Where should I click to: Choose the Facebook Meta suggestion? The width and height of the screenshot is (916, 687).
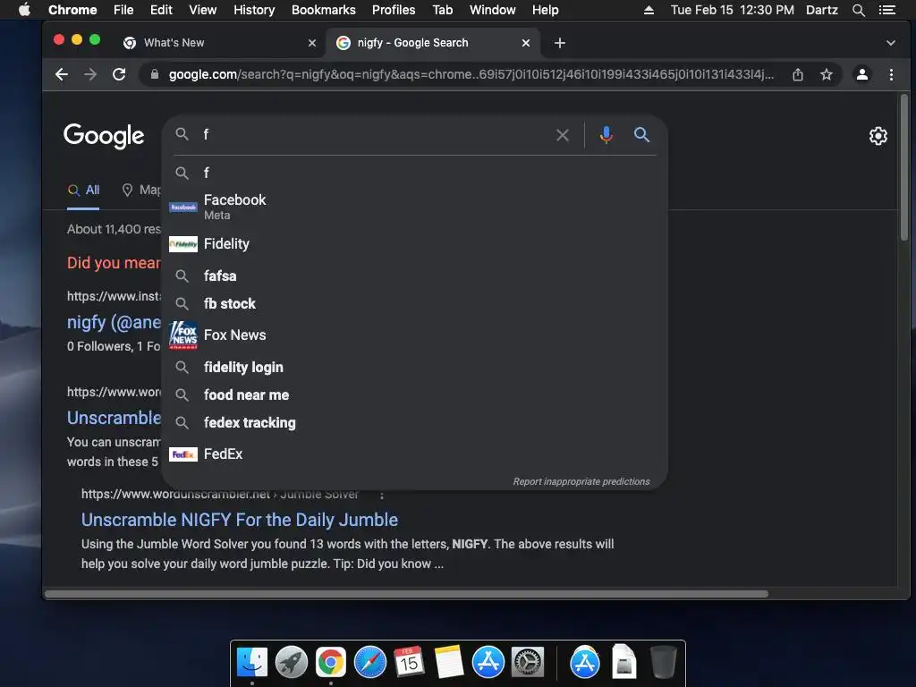(414, 207)
